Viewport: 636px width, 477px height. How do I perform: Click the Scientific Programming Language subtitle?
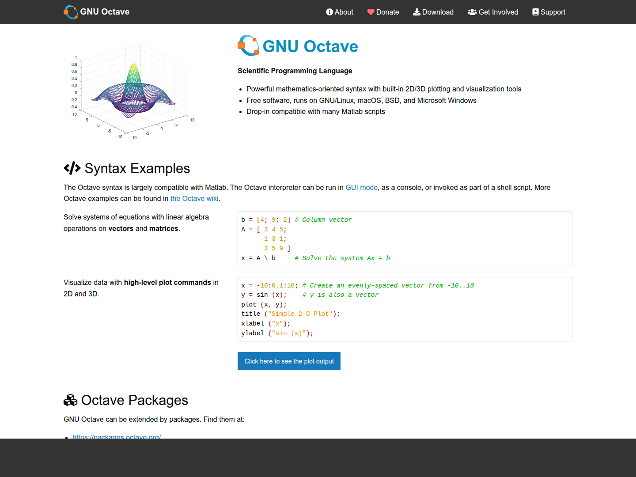click(x=295, y=71)
